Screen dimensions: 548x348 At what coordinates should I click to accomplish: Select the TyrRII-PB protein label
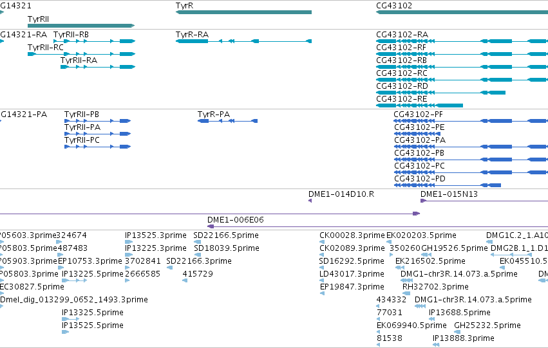click(82, 114)
